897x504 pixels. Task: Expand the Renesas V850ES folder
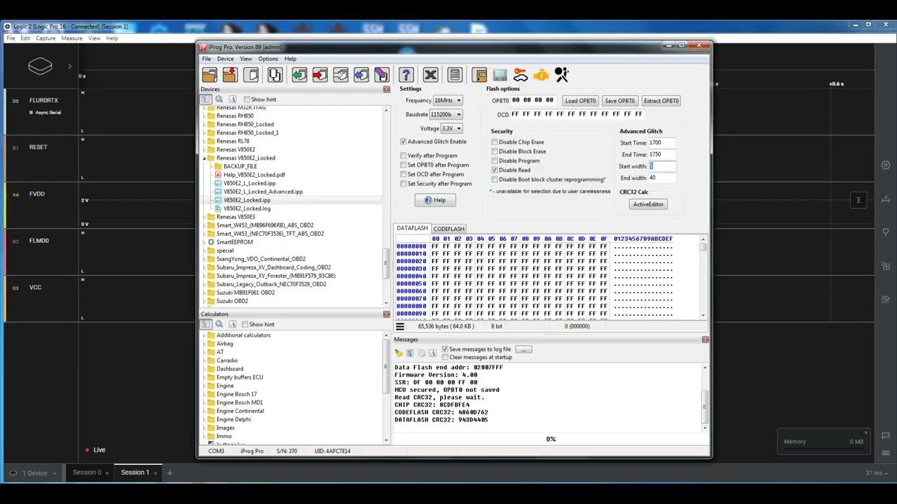205,217
